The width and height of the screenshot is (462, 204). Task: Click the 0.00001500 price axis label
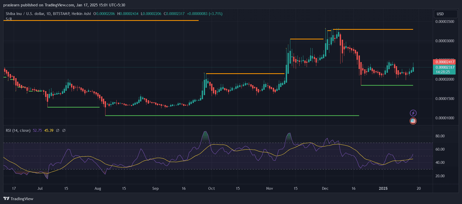coord(445,99)
